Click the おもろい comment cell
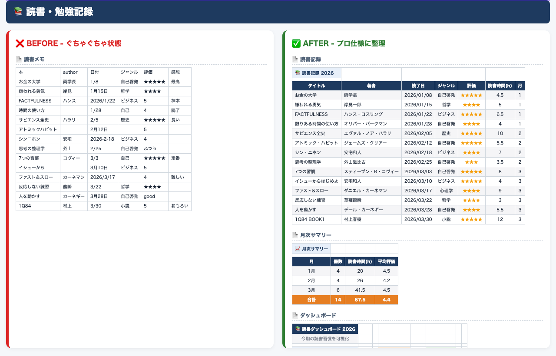The height and width of the screenshot is (356, 556). (x=180, y=206)
